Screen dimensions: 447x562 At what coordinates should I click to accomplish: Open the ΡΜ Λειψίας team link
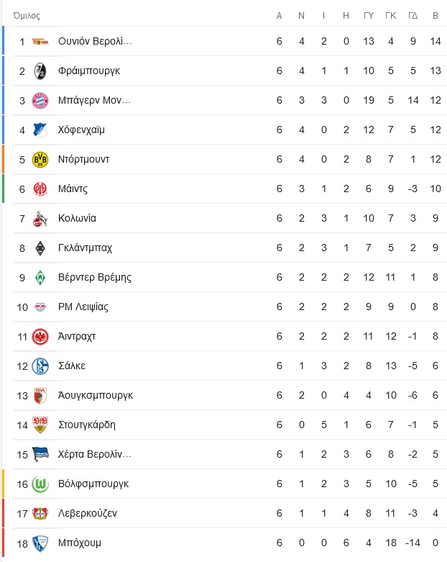tap(83, 307)
